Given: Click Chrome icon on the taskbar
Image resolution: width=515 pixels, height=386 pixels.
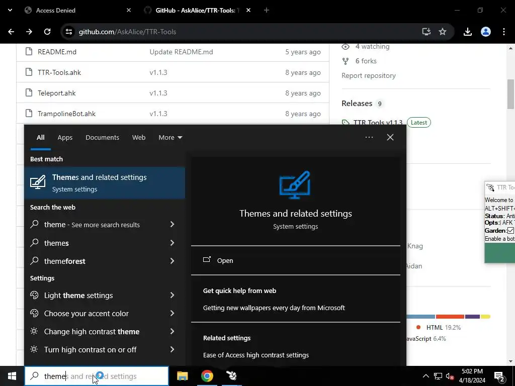Looking at the screenshot, I should point(207,376).
